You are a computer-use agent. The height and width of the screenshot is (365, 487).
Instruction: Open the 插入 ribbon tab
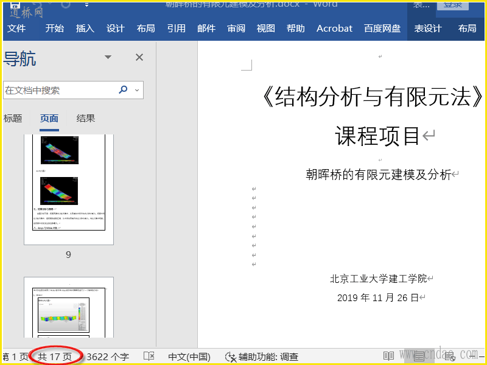[85, 29]
